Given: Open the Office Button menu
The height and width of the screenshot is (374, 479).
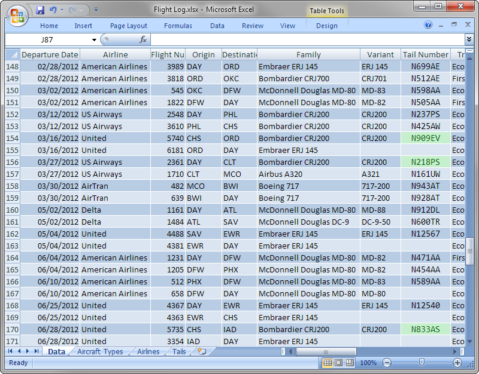Looking at the screenshot, I should (17, 16).
